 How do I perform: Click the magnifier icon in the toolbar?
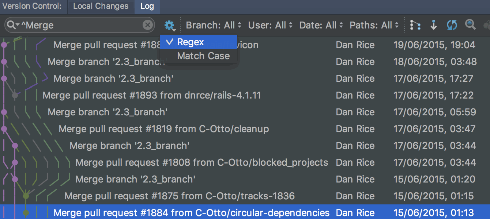[x=470, y=25]
